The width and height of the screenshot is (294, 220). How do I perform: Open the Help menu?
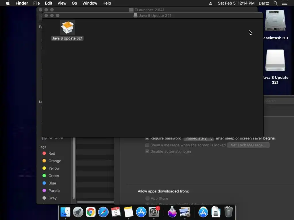coord(107,3)
